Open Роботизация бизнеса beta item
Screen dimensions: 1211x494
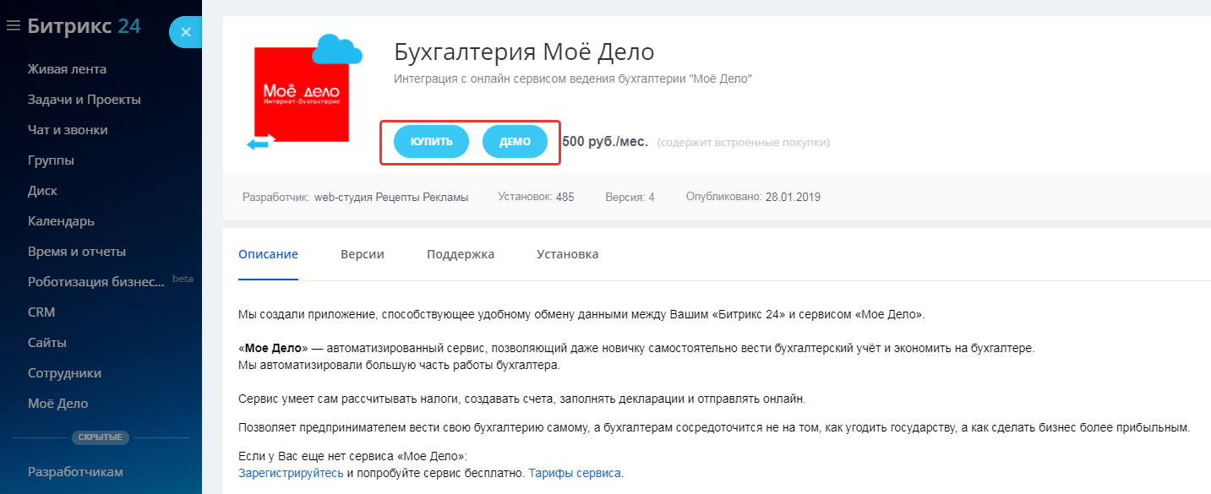click(96, 282)
